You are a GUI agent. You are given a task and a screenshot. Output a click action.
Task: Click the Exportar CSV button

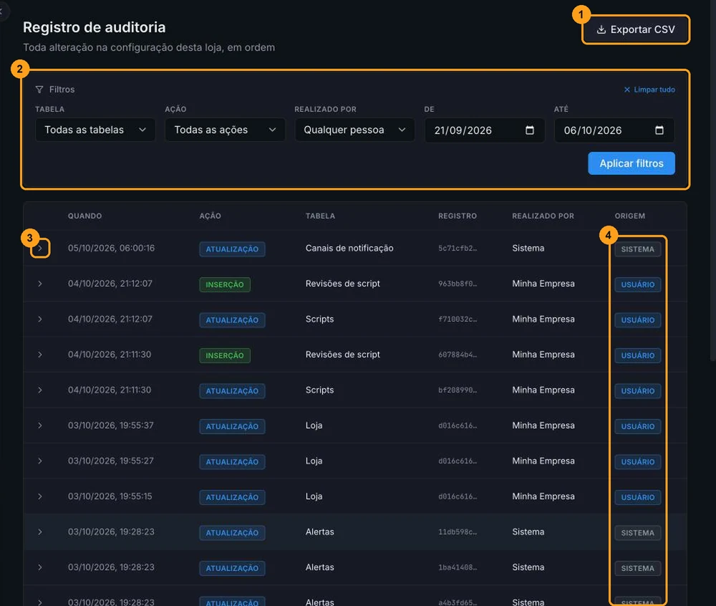coord(636,29)
